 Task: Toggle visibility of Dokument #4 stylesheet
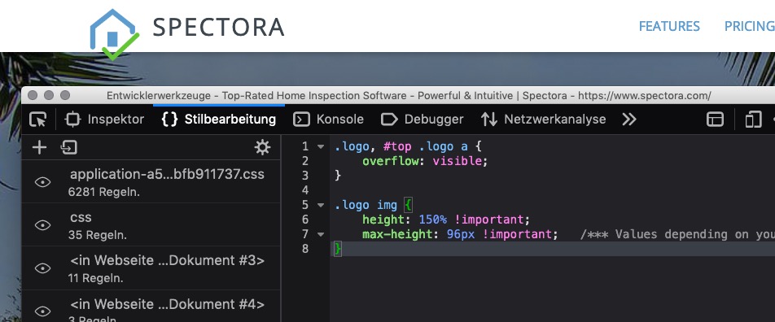(x=43, y=311)
